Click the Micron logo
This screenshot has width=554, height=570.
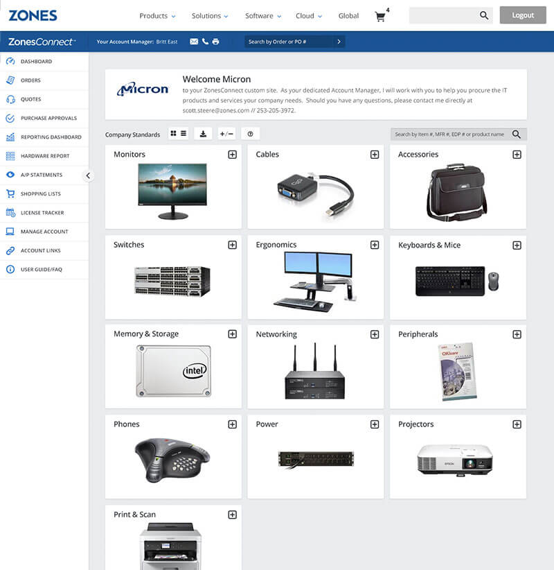coord(143,89)
